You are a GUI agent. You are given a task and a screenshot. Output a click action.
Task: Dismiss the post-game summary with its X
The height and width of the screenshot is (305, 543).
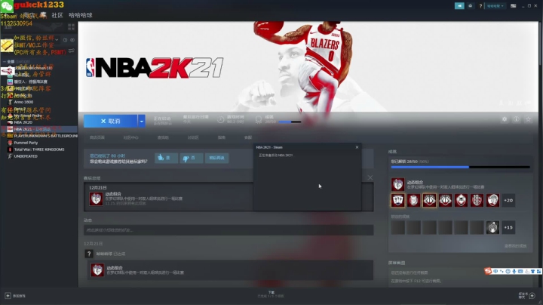tap(370, 178)
